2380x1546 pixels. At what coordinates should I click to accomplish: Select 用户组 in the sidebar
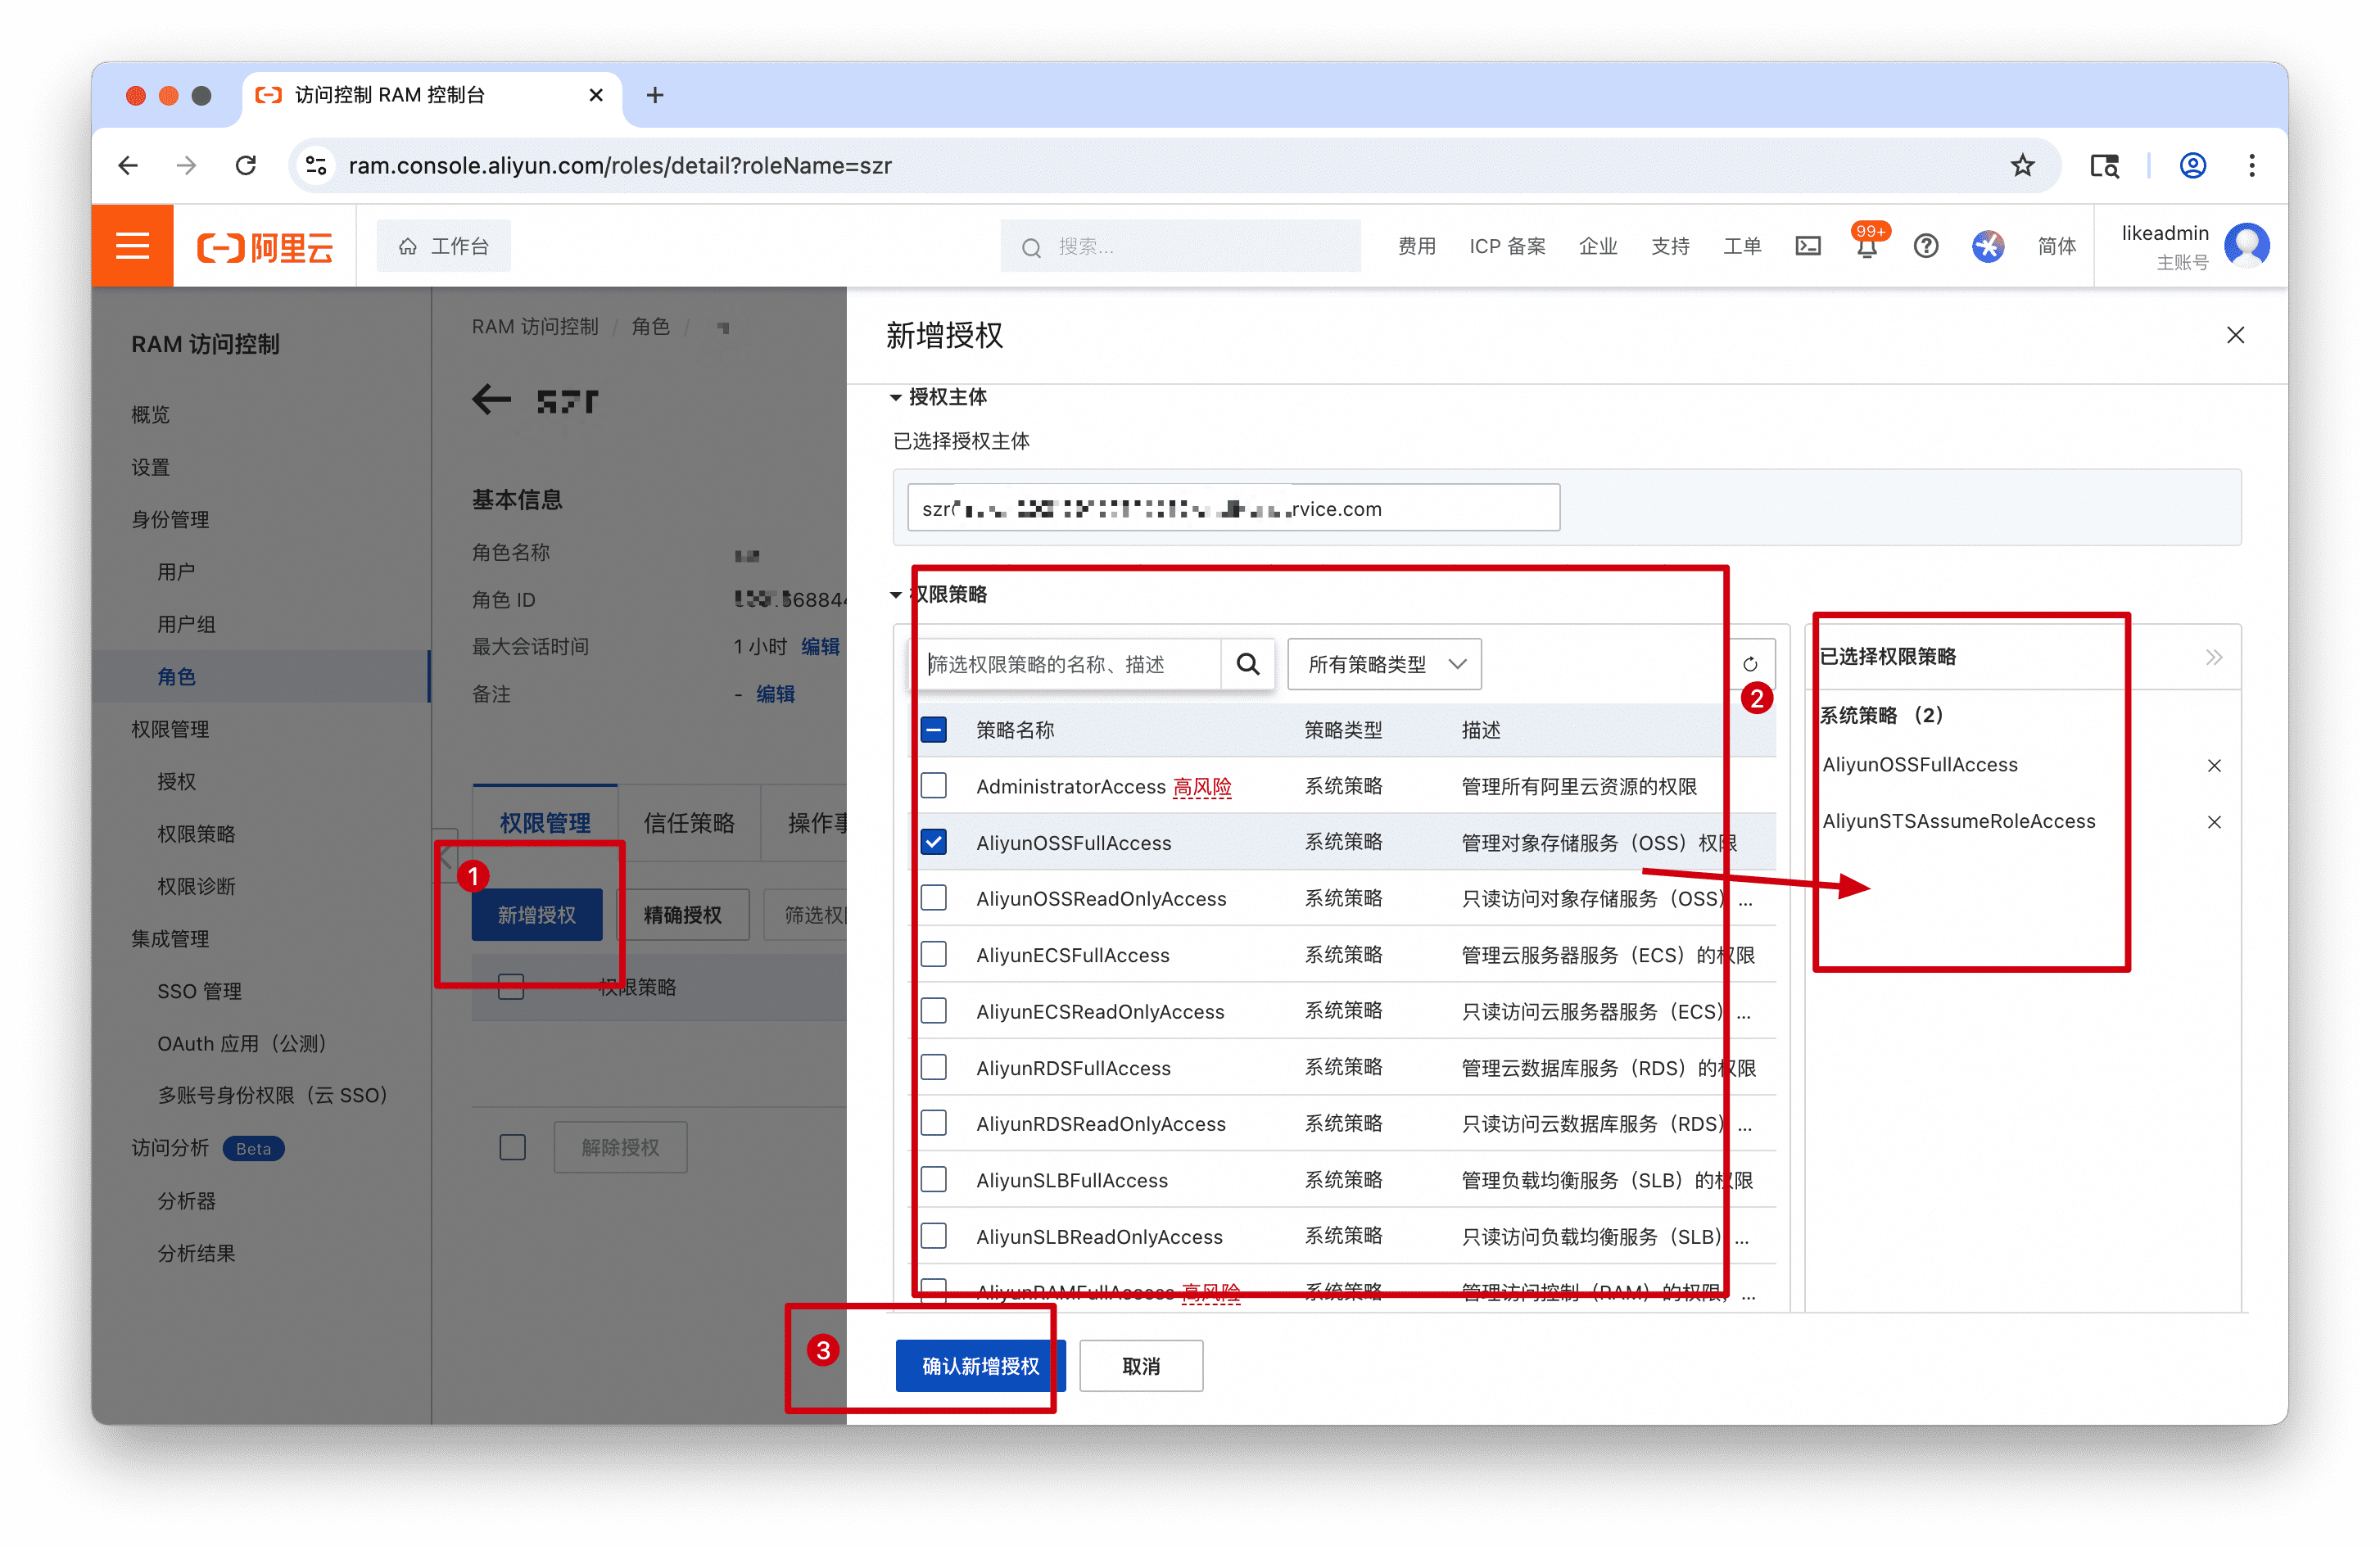(x=186, y=624)
